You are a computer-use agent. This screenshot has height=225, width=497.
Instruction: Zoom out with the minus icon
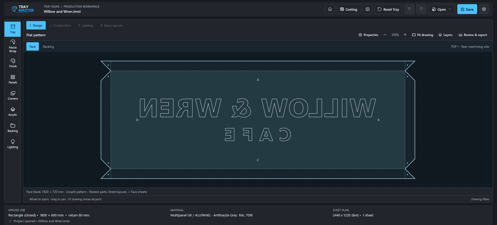tap(385, 35)
